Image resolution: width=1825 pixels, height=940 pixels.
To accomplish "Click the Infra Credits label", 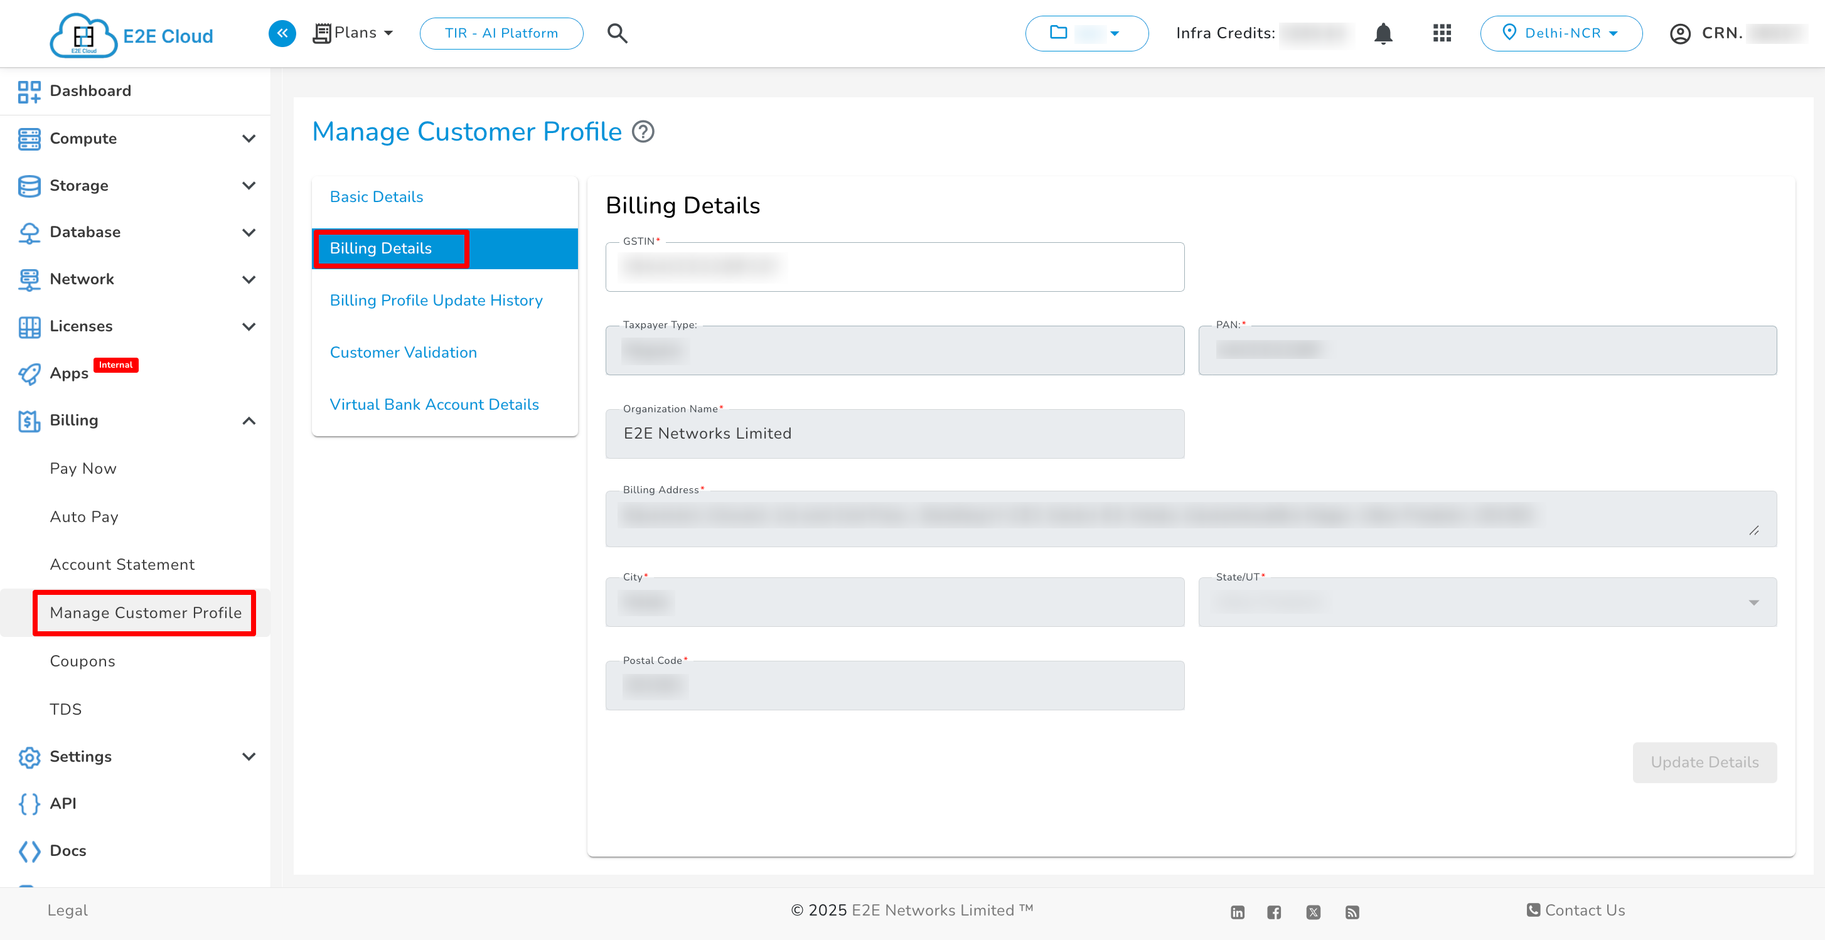I will pyautogui.click(x=1226, y=33).
